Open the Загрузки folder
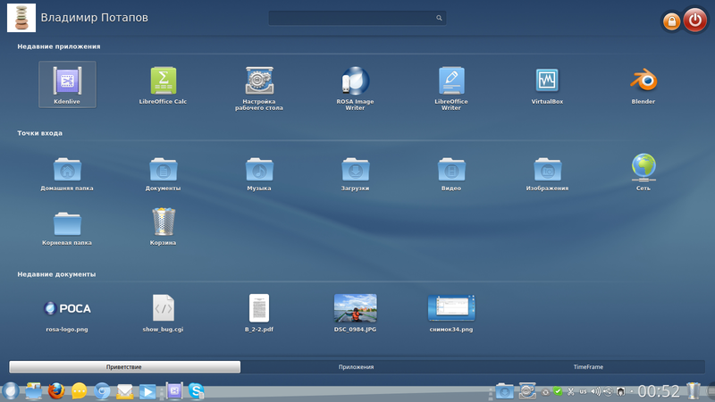This screenshot has height=402, width=715. (x=355, y=174)
